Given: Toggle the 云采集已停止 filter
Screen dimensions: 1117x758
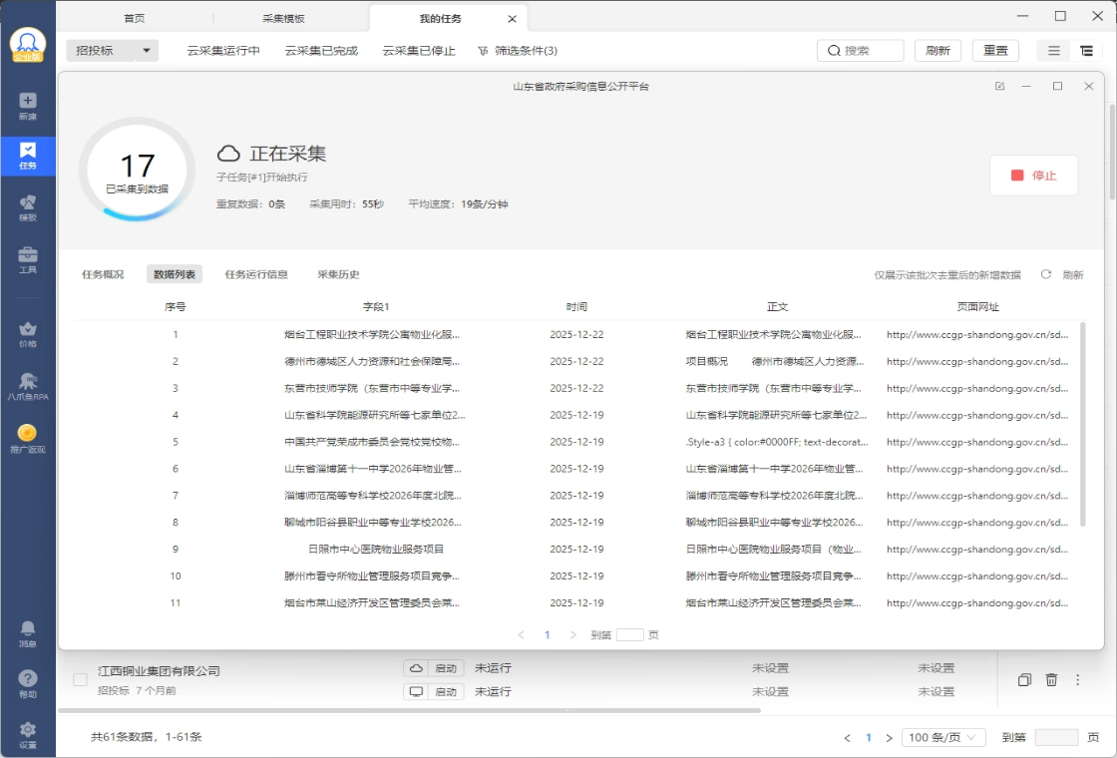Looking at the screenshot, I should [x=419, y=51].
